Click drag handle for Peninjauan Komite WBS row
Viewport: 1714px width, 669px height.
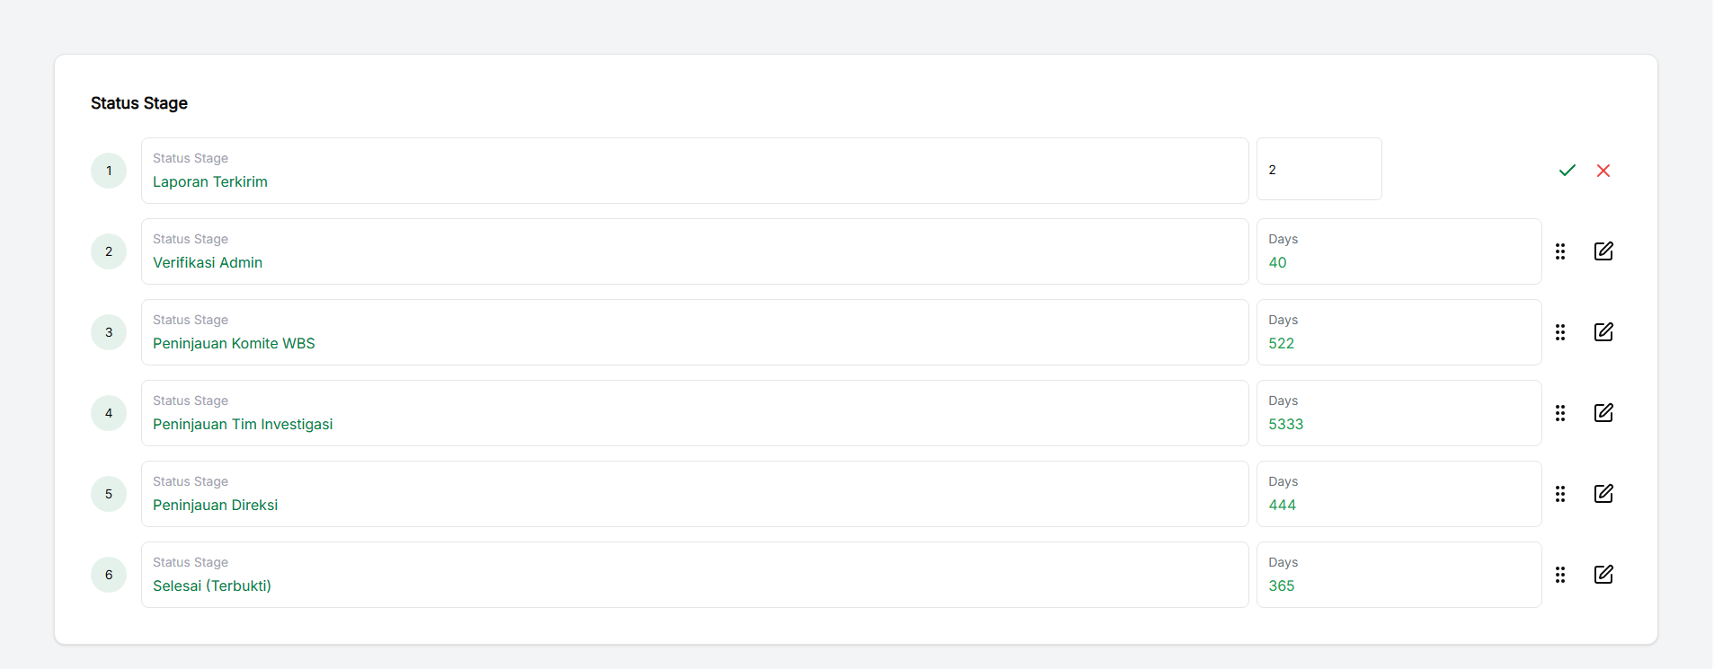[1560, 332]
